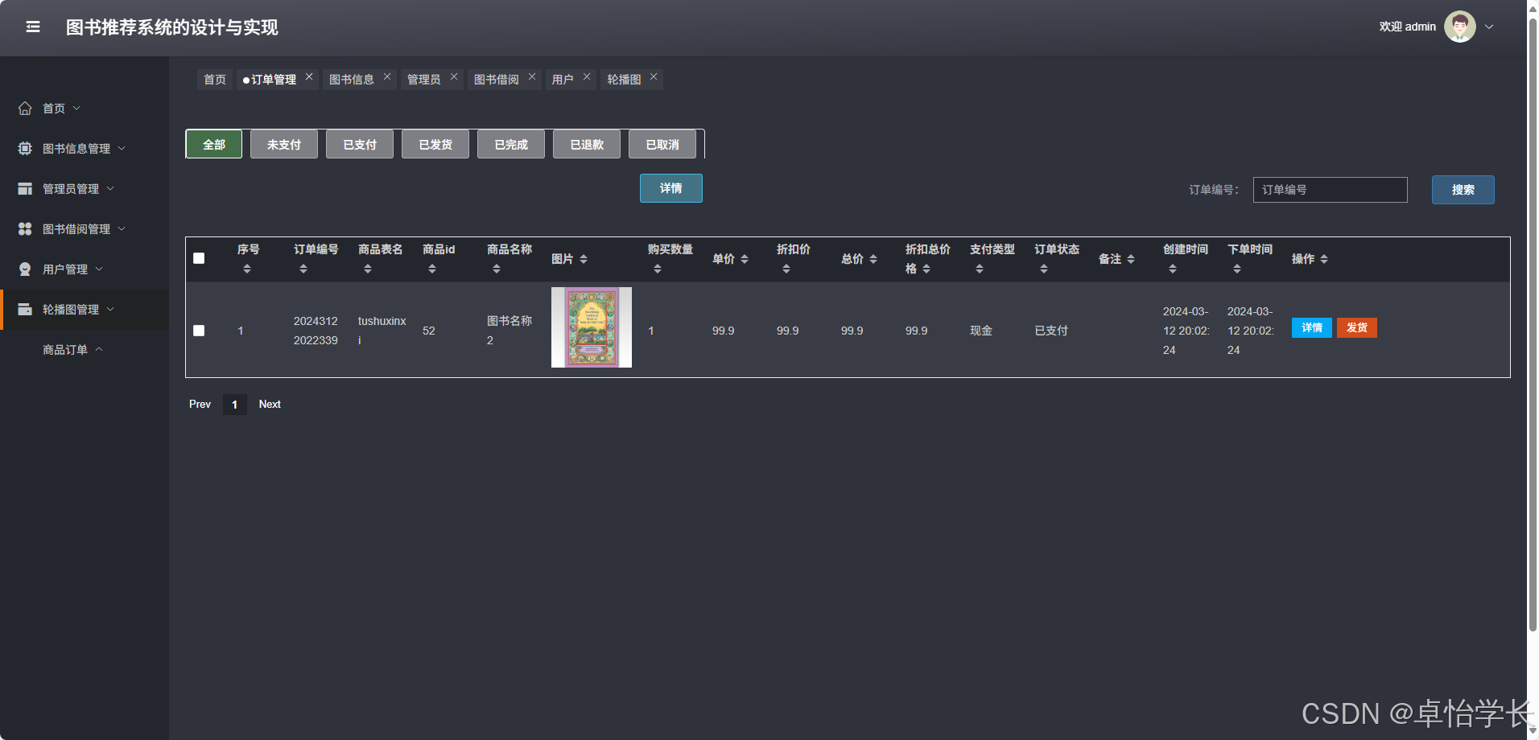Close the 管理员 tab
The width and height of the screenshot is (1539, 740).
point(454,76)
